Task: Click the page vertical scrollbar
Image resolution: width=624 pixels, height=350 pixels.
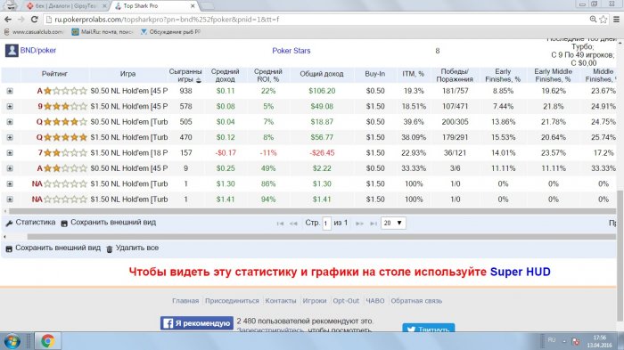Action: point(620,255)
